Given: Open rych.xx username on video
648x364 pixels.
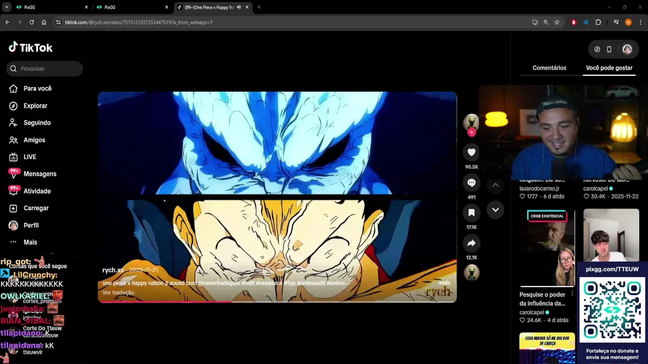Looking at the screenshot, I should point(113,270).
